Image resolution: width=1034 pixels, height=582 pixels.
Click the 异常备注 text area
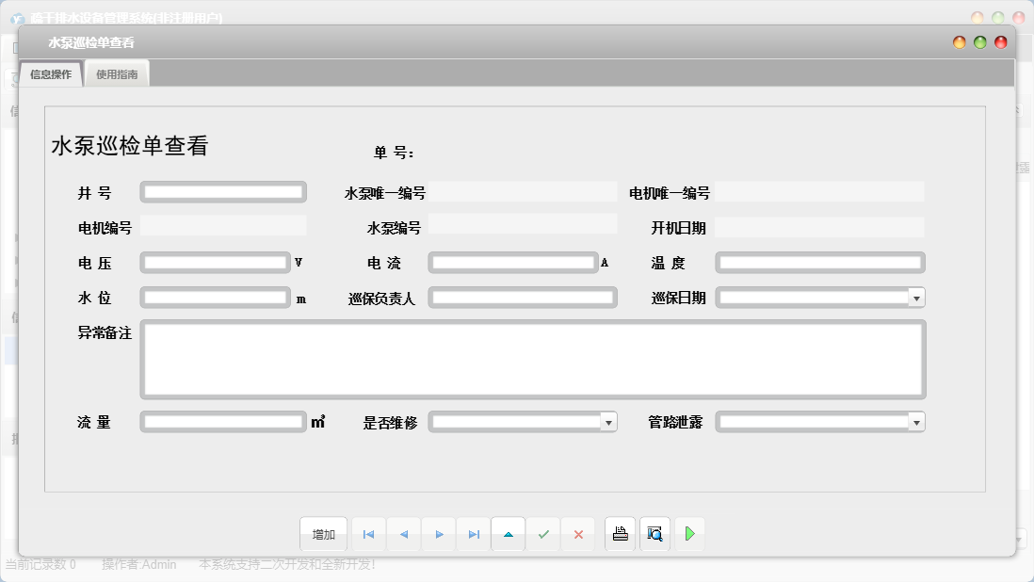[x=533, y=359]
